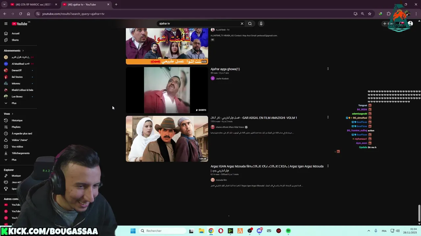The image size is (421, 236).
Task: Click the YouTube search magnifier button
Action: click(250, 24)
